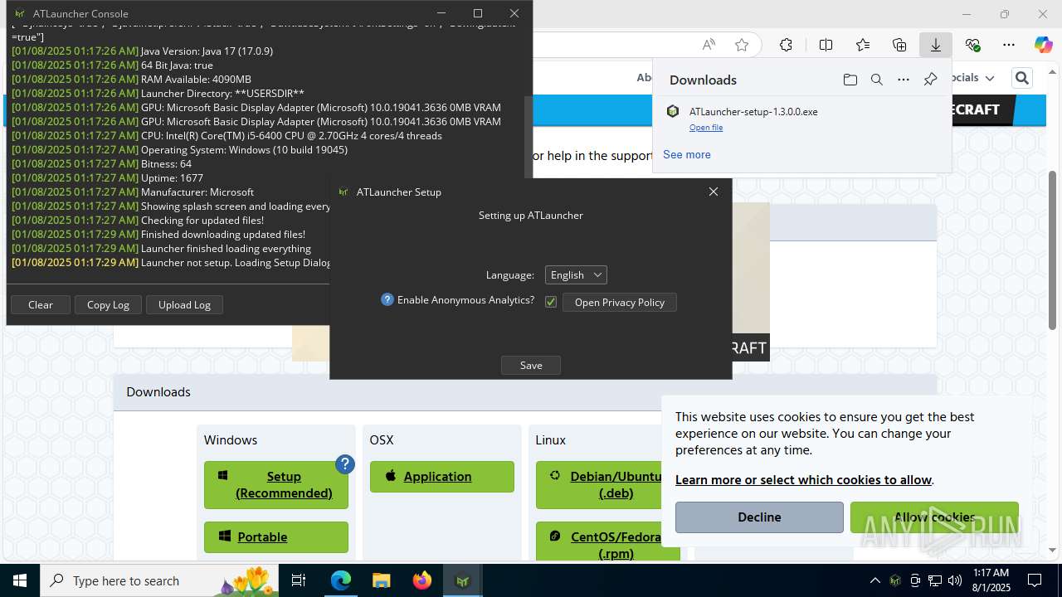Click ATLauncher-setup-1.3.0.0.exe download entry

click(x=801, y=119)
